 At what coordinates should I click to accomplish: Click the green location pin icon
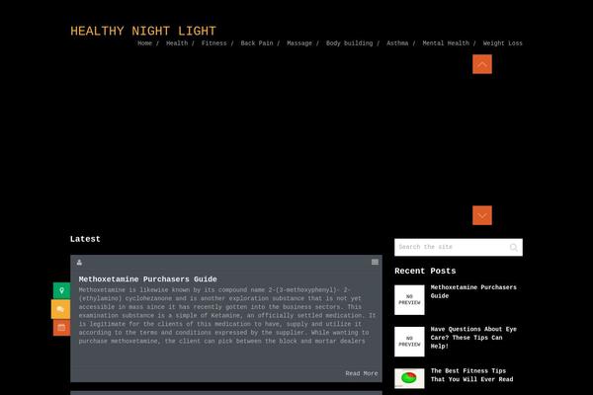click(x=61, y=290)
